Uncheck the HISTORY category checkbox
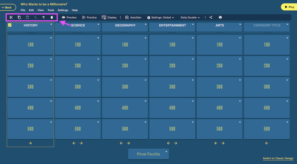 [10, 25]
